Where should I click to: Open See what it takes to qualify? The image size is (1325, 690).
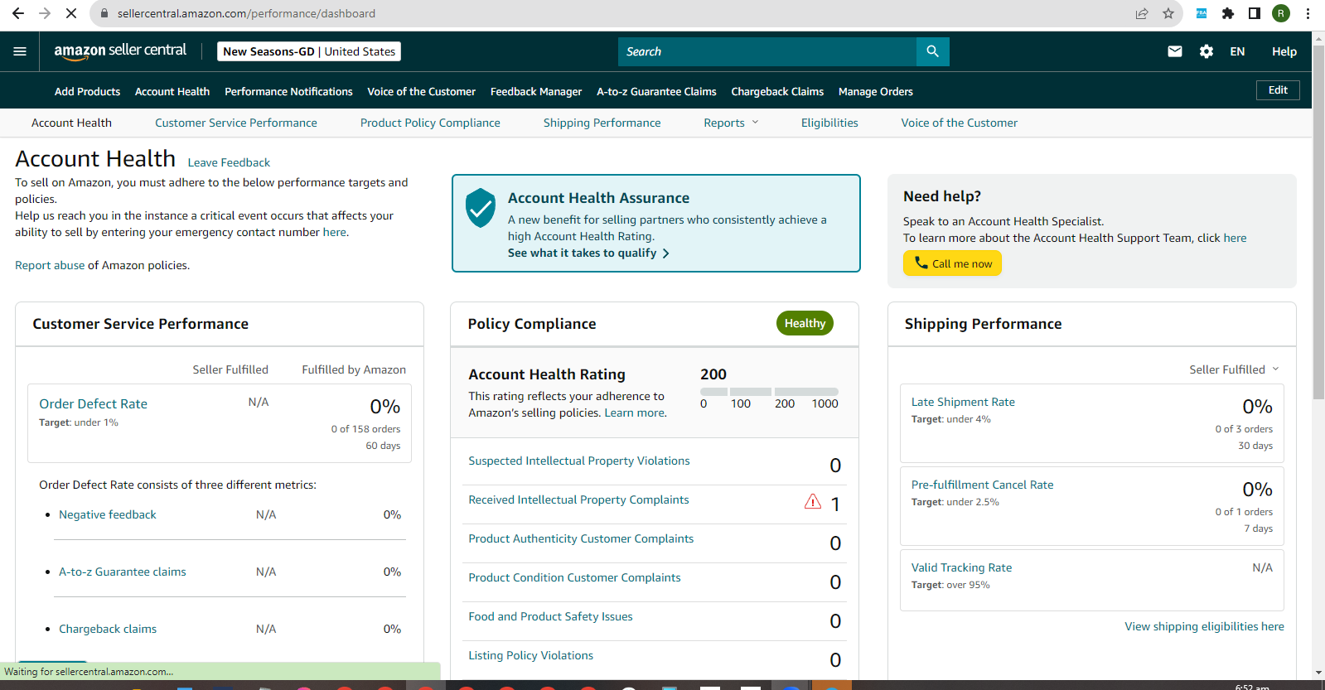tap(588, 253)
